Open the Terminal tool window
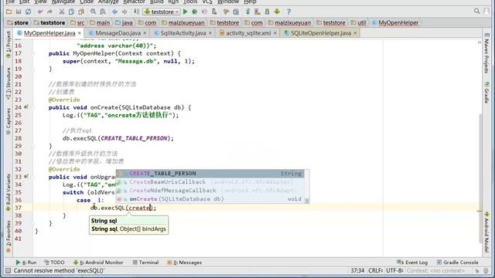 [145, 263]
